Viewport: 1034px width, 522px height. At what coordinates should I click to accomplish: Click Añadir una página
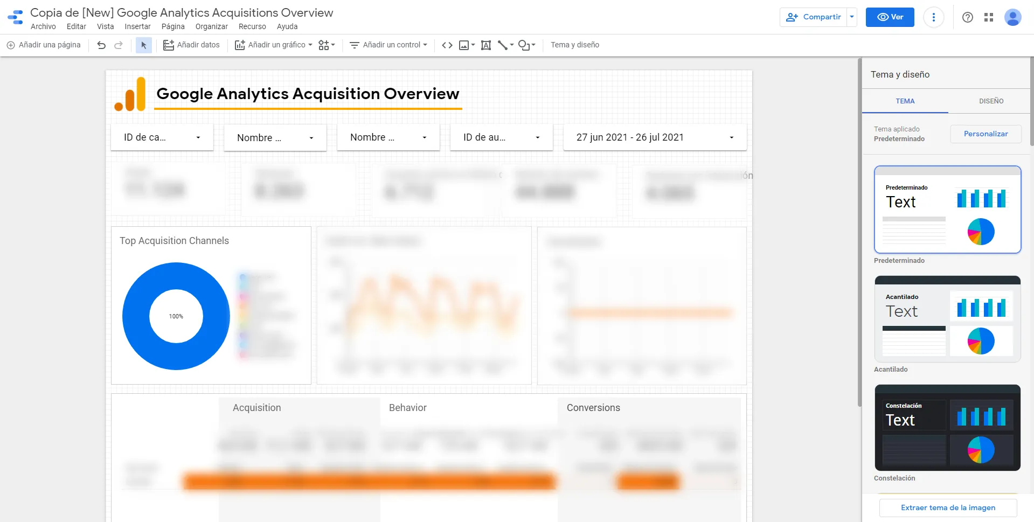point(44,45)
